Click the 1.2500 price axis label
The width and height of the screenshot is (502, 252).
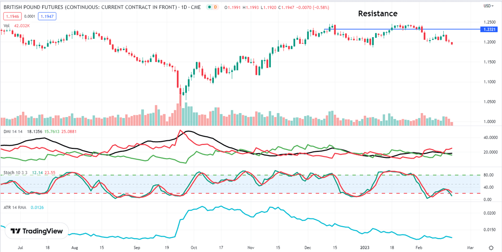point(489,22)
